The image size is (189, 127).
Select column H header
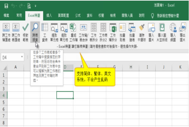tap(131, 67)
